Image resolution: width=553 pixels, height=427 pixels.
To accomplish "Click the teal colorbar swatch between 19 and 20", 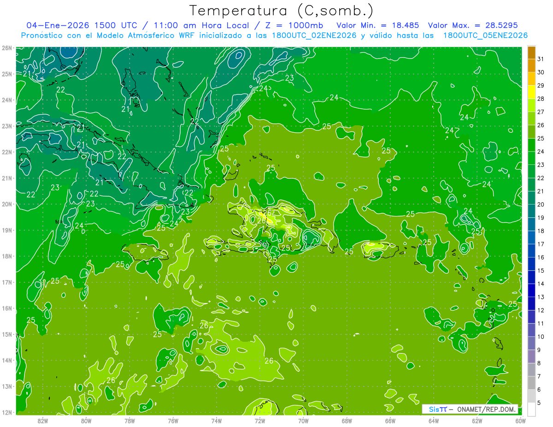I will [531, 211].
